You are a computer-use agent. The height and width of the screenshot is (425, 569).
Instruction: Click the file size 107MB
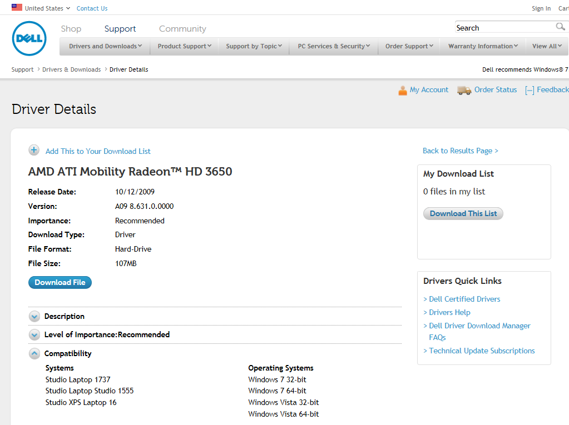(126, 264)
